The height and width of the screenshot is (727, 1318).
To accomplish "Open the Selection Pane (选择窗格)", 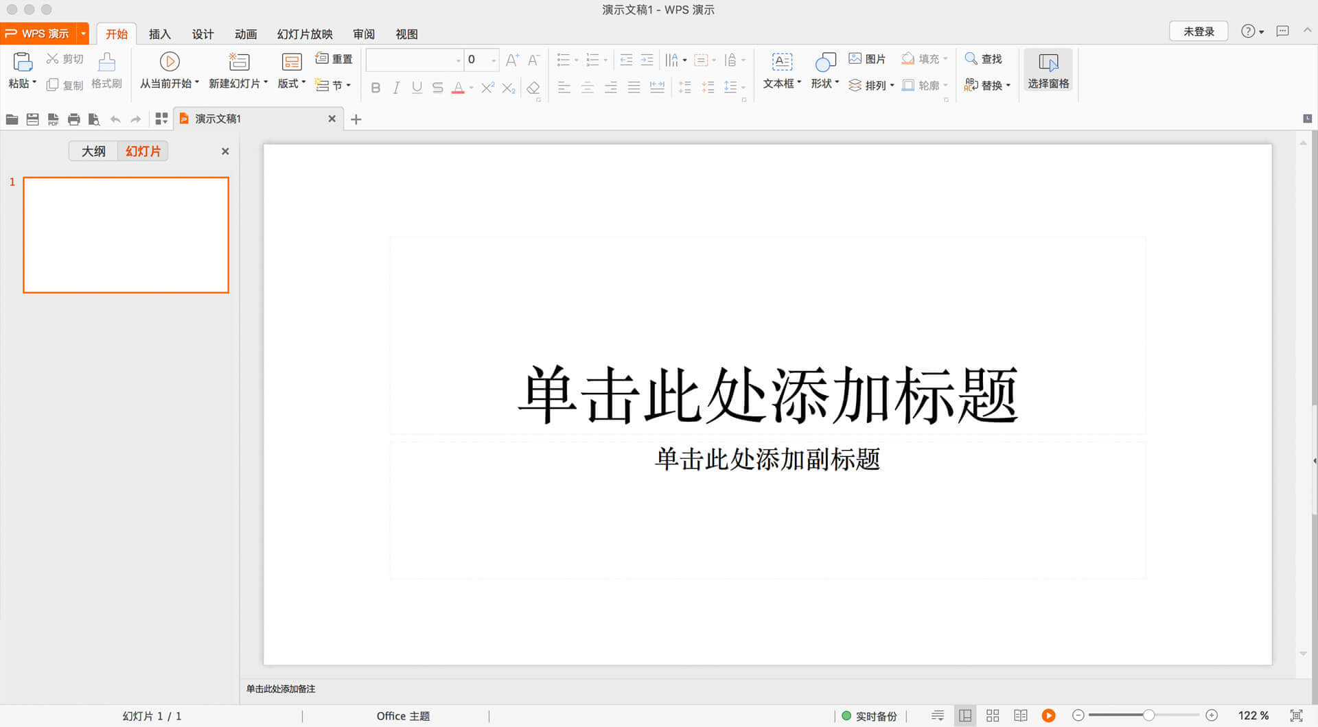I will (1048, 71).
